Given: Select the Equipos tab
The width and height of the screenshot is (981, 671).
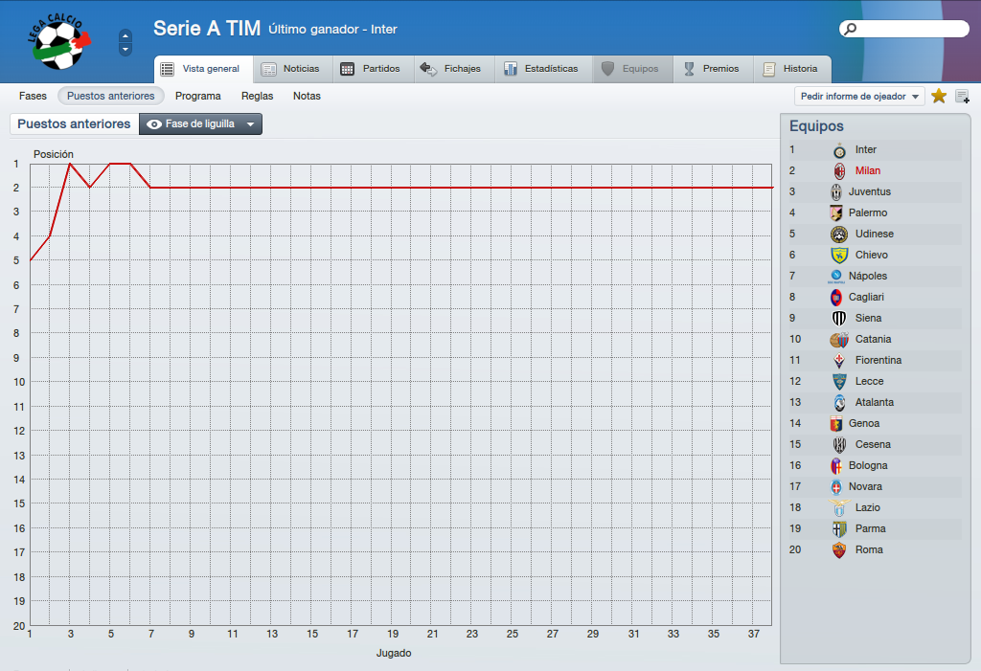Looking at the screenshot, I should pyautogui.click(x=632, y=69).
